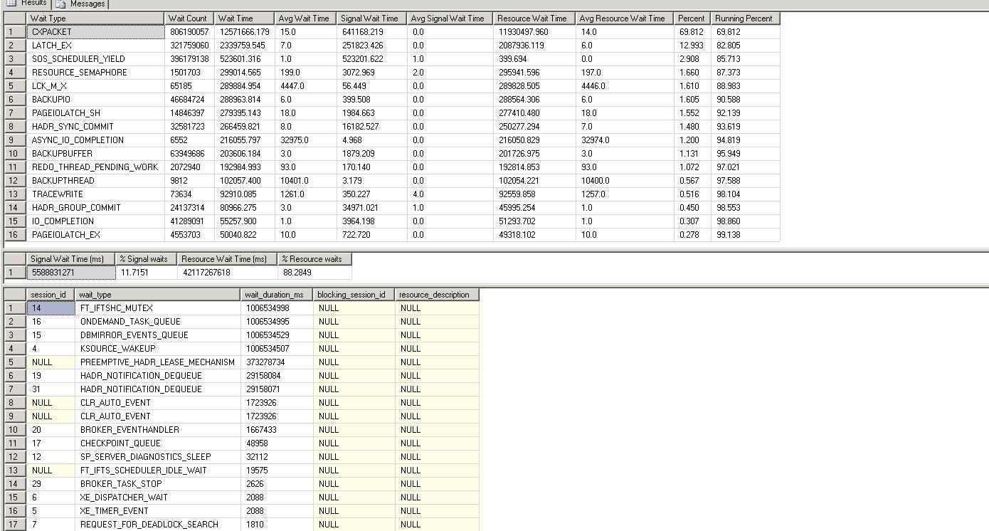Select the CXPACKET cell
Screen dimensions: 989x531
(95, 32)
